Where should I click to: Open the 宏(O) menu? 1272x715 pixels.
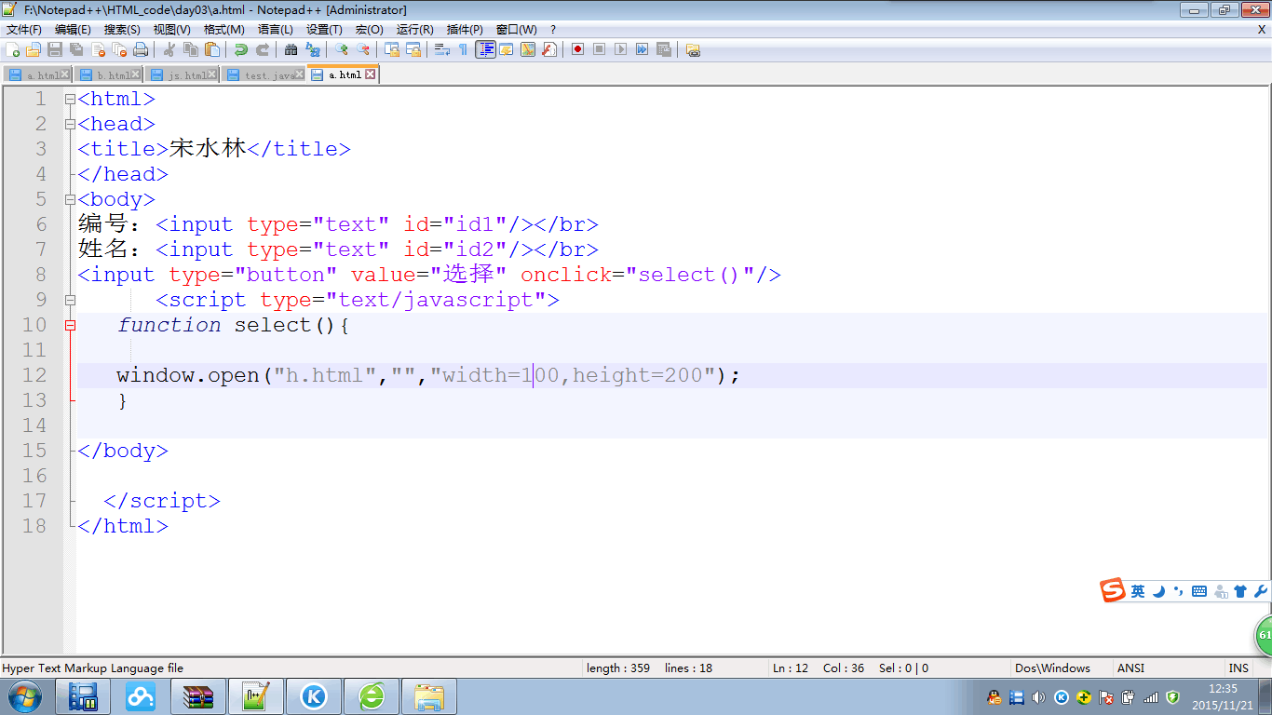click(369, 30)
